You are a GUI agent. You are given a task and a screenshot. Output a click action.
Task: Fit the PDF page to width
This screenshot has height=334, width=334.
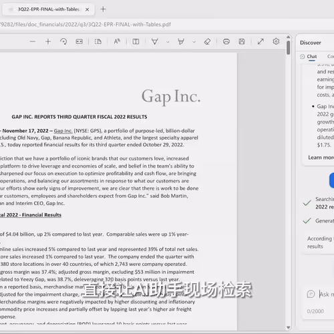tap(79, 41)
